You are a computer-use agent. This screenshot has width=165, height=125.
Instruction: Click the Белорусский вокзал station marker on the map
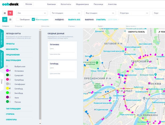click(x=124, y=51)
